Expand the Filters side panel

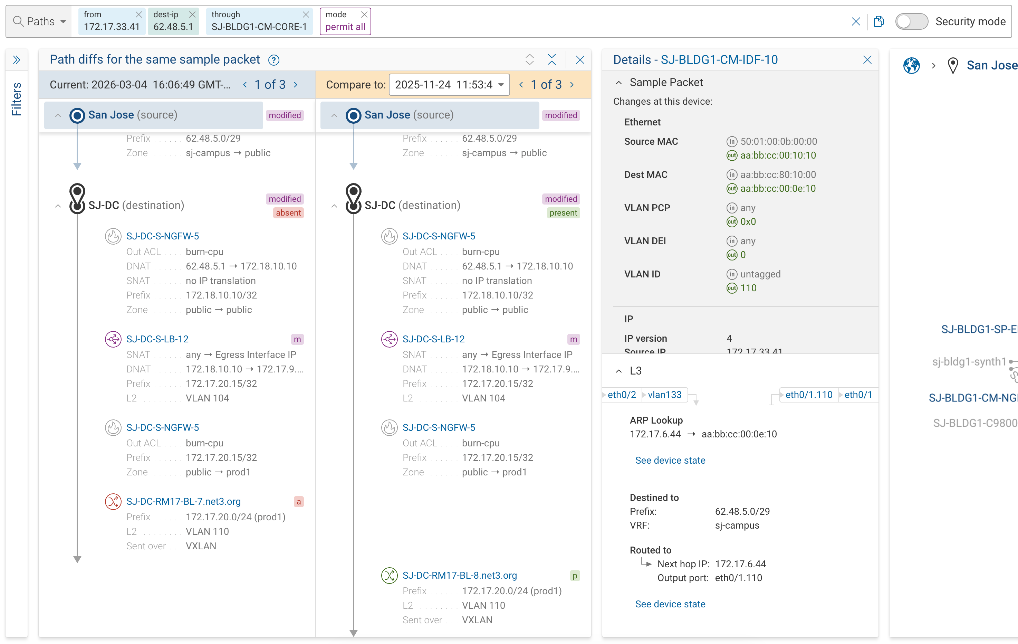17,60
